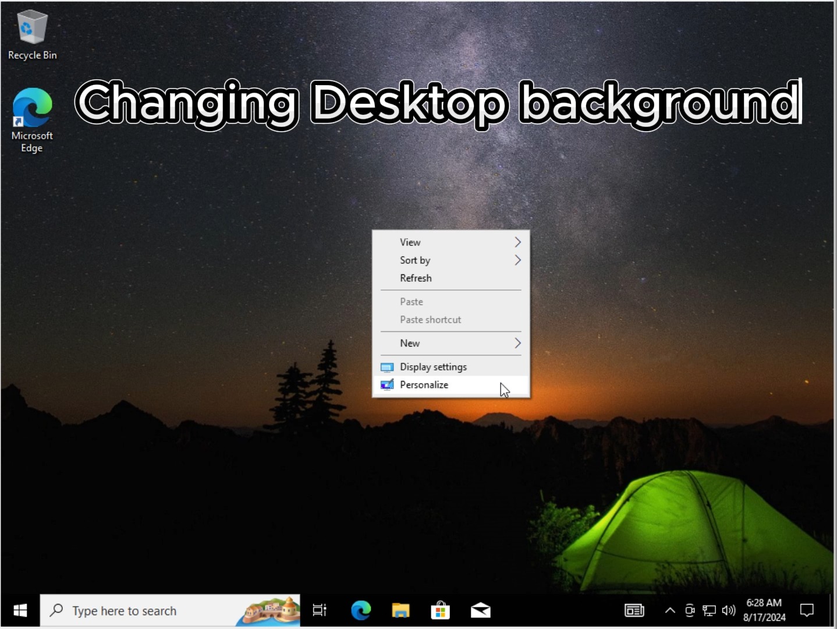Screen dimensions: 837x629
Task: Open the Mail app from the taskbar
Action: (480, 610)
